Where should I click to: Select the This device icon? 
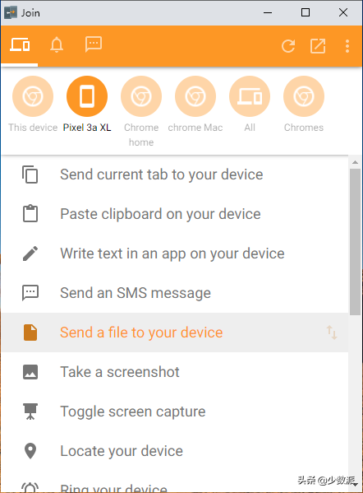(x=33, y=96)
